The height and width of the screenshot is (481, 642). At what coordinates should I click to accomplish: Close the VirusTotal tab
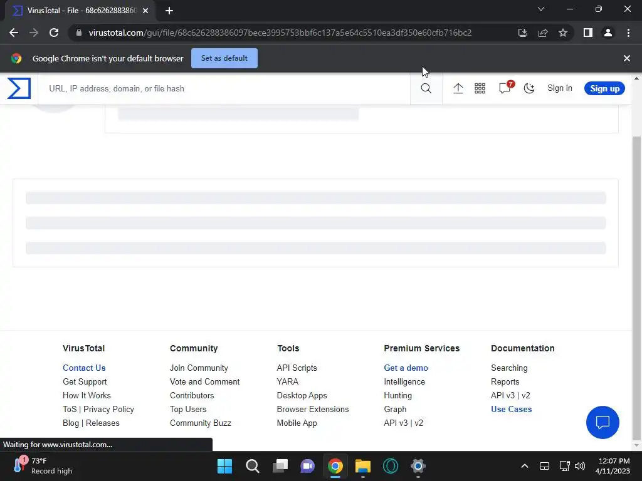click(x=145, y=11)
